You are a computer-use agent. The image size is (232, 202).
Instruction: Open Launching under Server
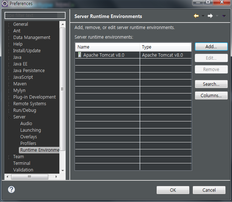point(31,130)
